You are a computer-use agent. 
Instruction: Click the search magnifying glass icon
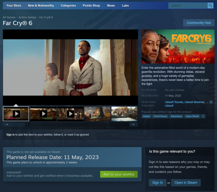pyautogui.click(x=210, y=5)
